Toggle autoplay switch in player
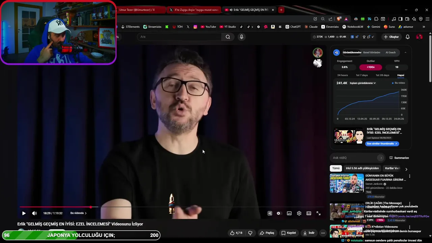432x243 pixels. [x=278, y=213]
